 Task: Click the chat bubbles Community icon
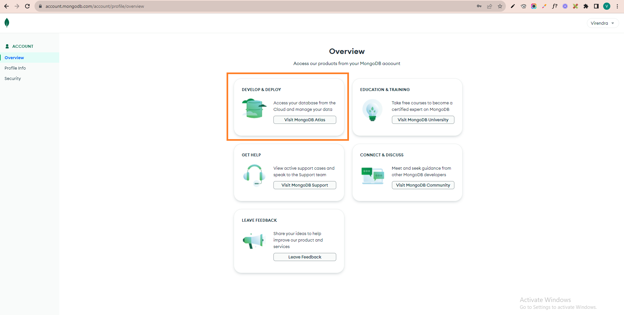(372, 176)
